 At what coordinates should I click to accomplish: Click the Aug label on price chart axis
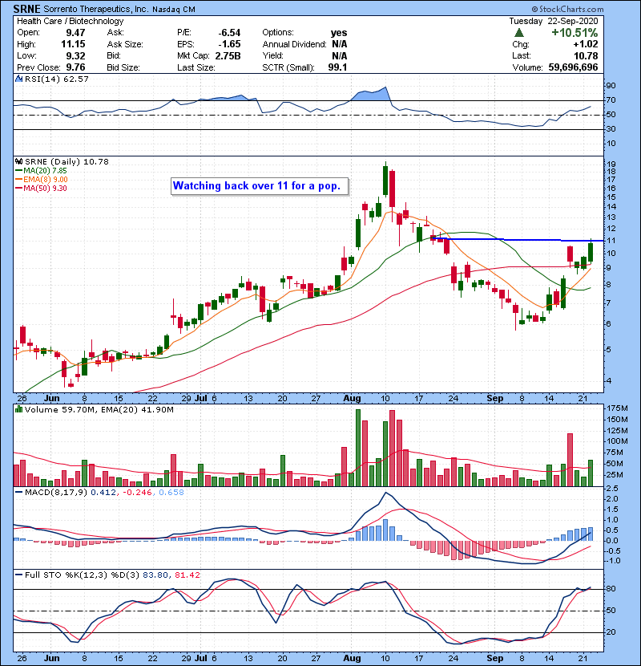coord(352,399)
